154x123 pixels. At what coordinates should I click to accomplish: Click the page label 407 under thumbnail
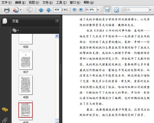pos(26,72)
